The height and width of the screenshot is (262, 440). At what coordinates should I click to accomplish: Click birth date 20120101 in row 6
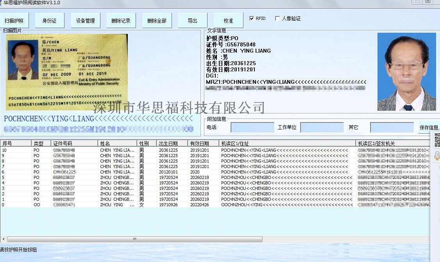[168, 172]
